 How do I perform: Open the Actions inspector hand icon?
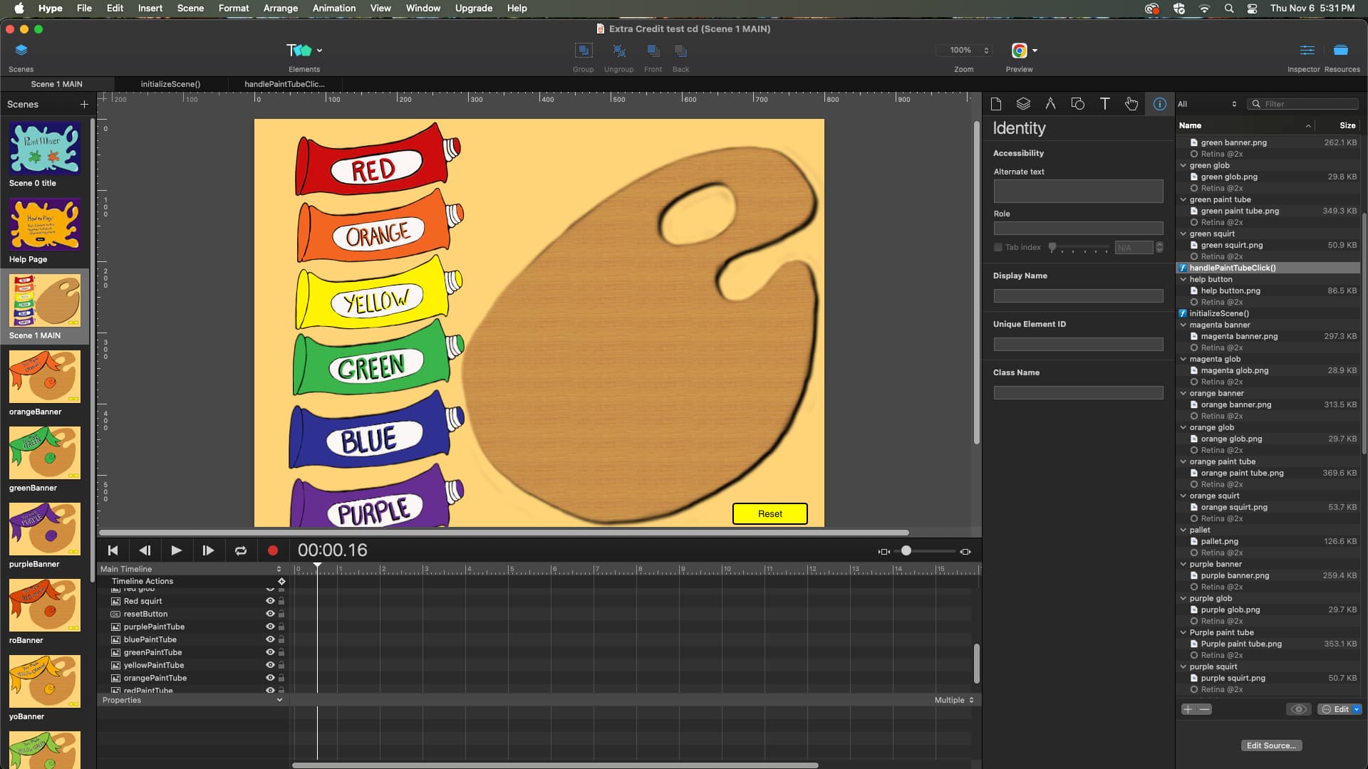[x=1131, y=104]
